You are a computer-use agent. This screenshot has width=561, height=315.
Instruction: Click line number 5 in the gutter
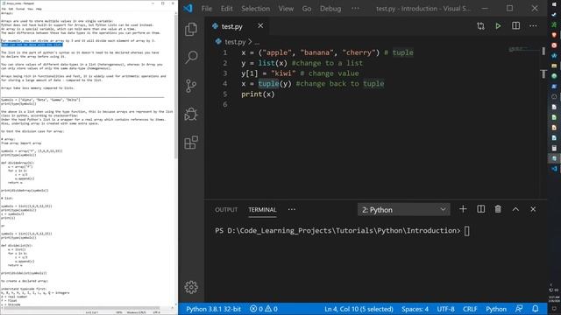click(225, 94)
